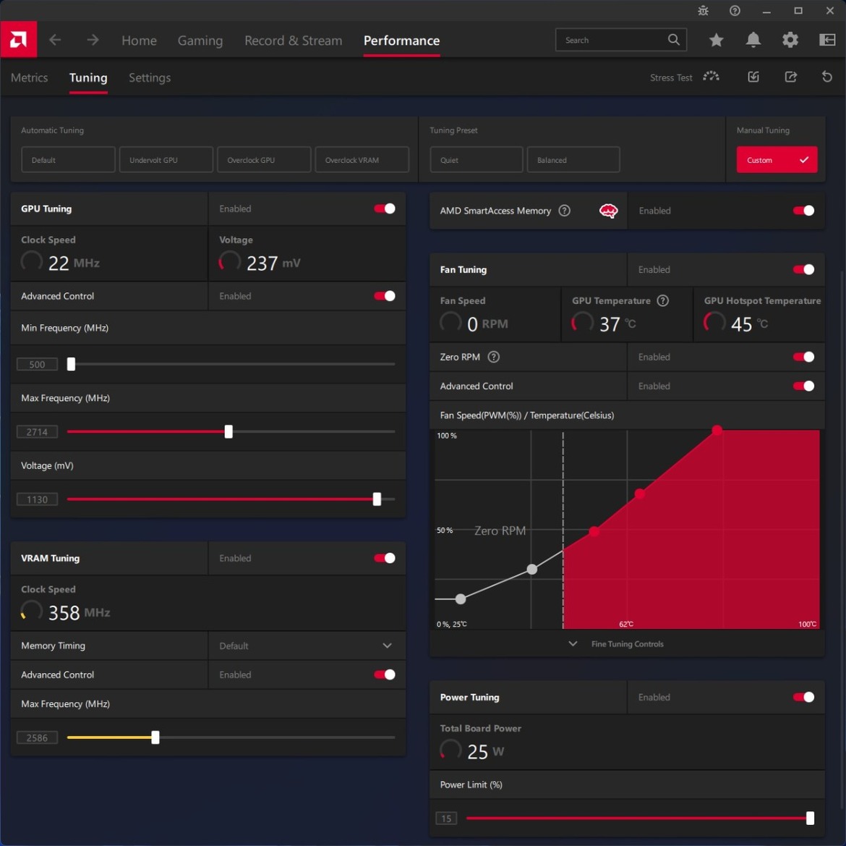Viewport: 846px width, 846px height.
Task: Select Undervolt GPU automatic tuning
Action: click(x=166, y=160)
